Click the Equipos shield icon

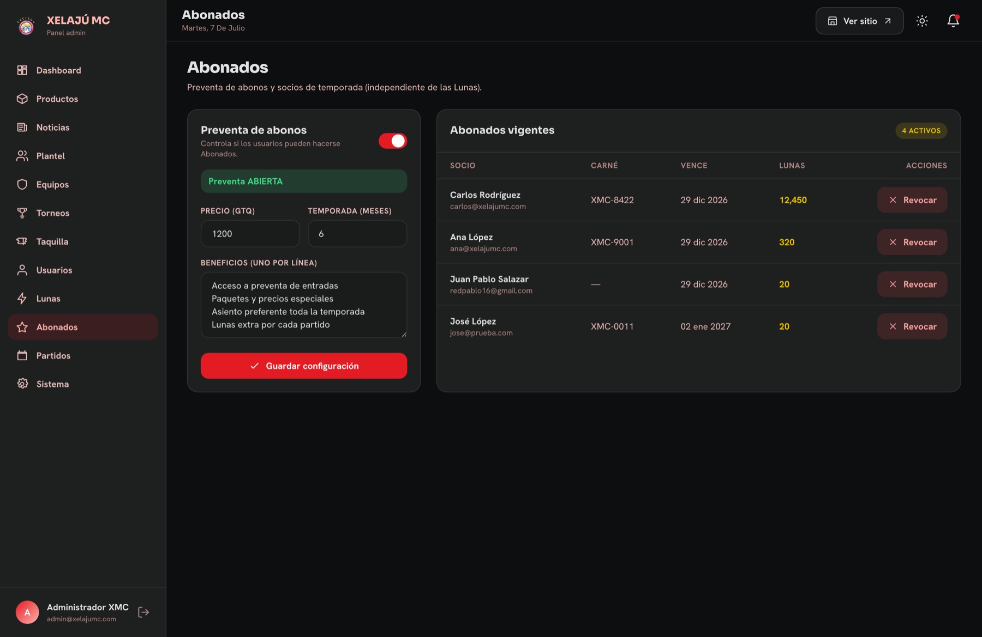[22, 185]
